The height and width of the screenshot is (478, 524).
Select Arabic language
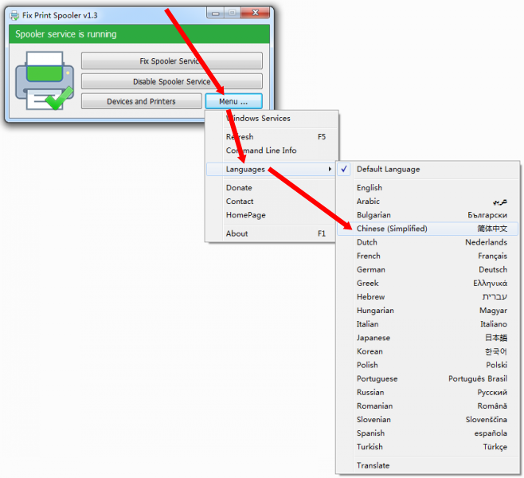[x=428, y=202]
